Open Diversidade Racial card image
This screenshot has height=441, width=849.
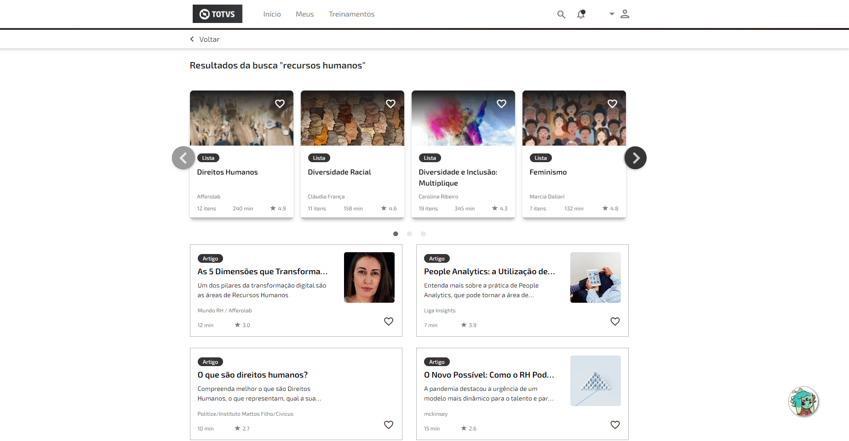pyautogui.click(x=352, y=118)
